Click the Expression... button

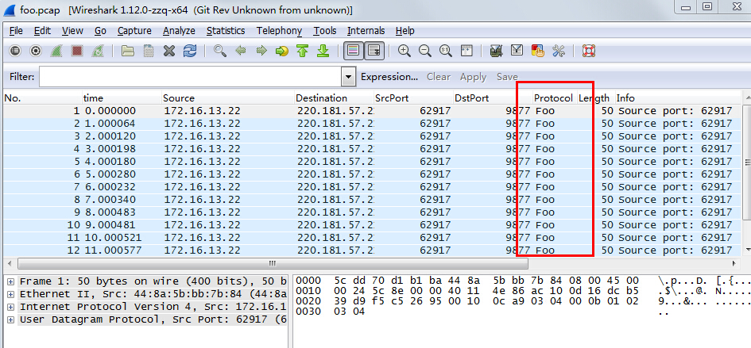389,77
